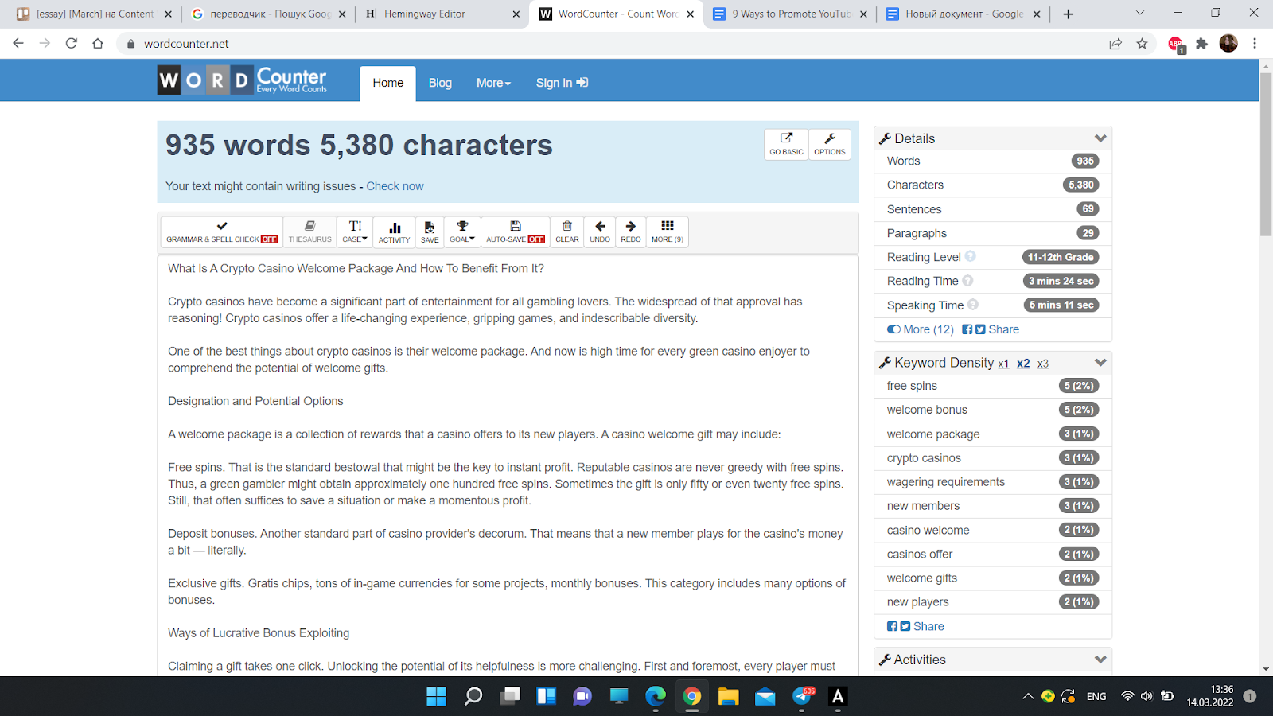Viewport: 1273px width, 716px height.
Task: Toggle Grammar & Spell Check
Action: [x=222, y=232]
